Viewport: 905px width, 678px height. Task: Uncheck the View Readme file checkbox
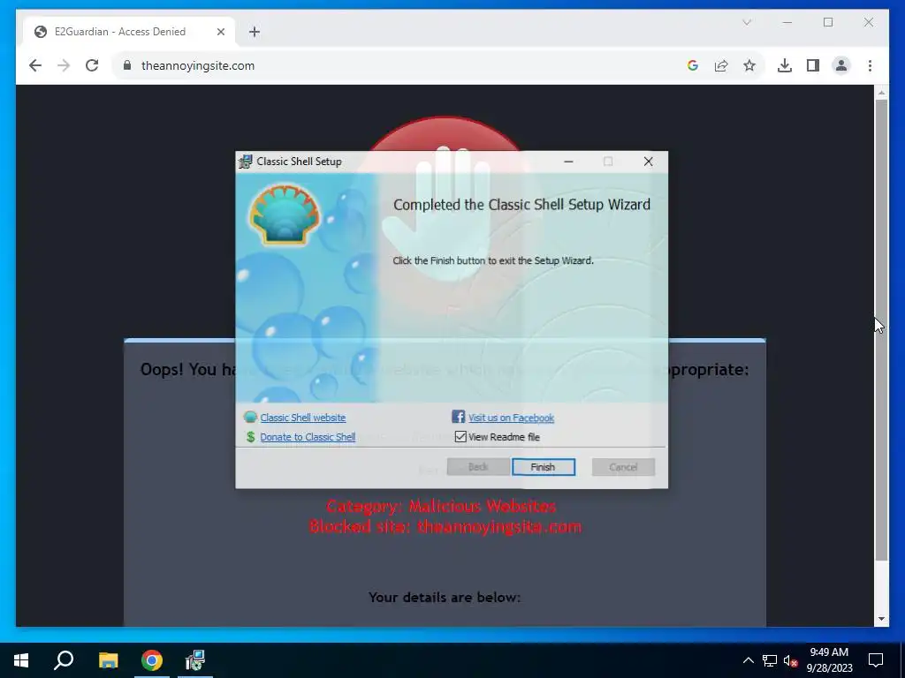(460, 436)
